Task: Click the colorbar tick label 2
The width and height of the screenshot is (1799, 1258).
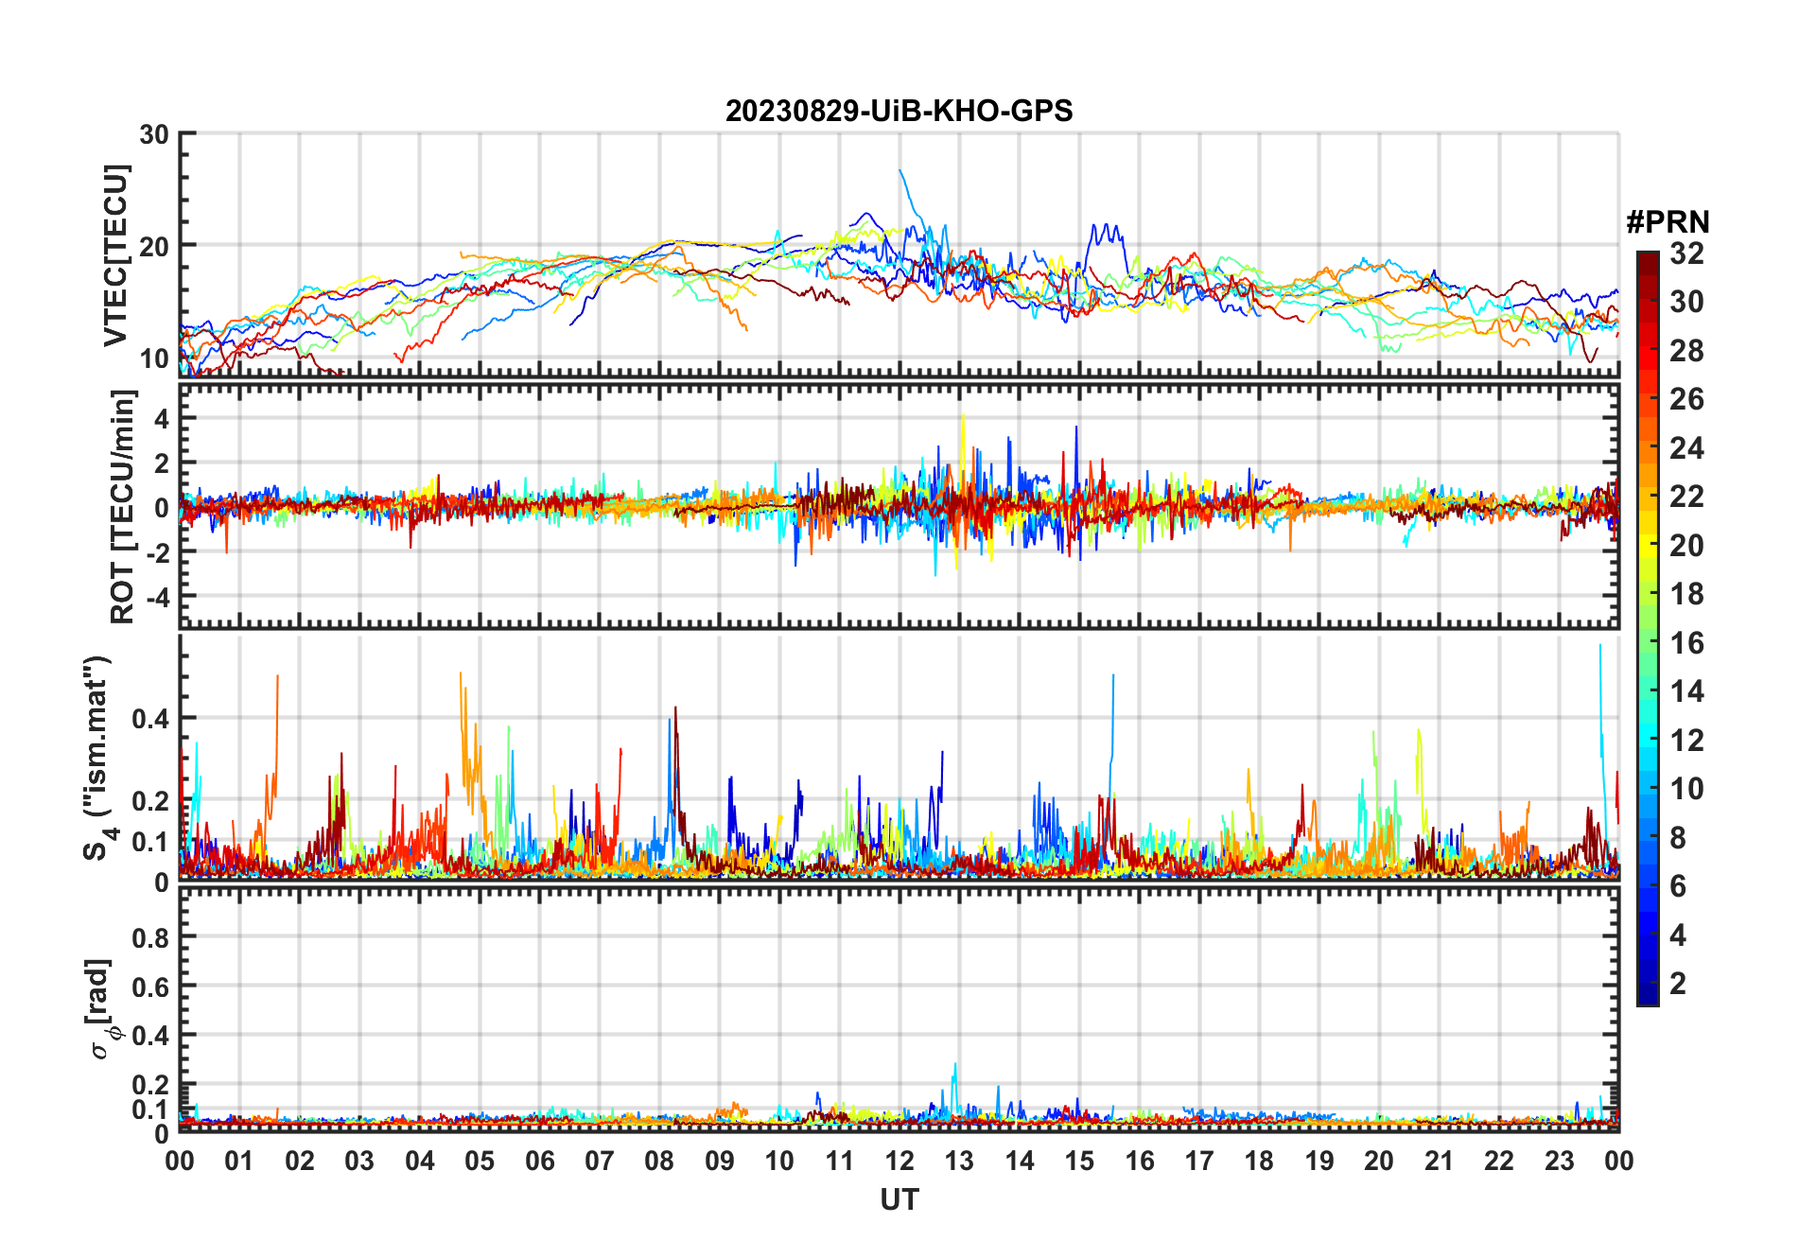Action: tap(1678, 984)
